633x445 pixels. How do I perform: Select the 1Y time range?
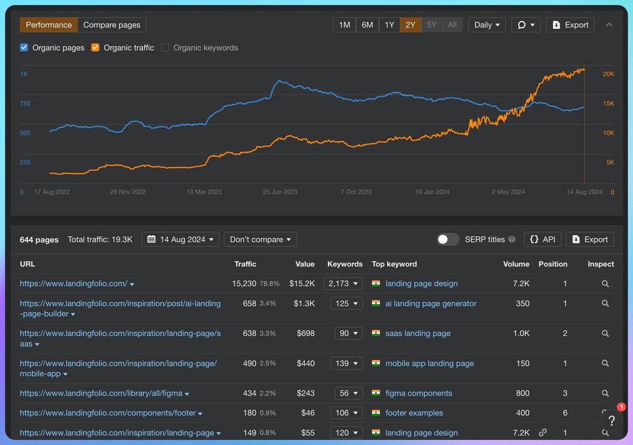click(x=389, y=25)
